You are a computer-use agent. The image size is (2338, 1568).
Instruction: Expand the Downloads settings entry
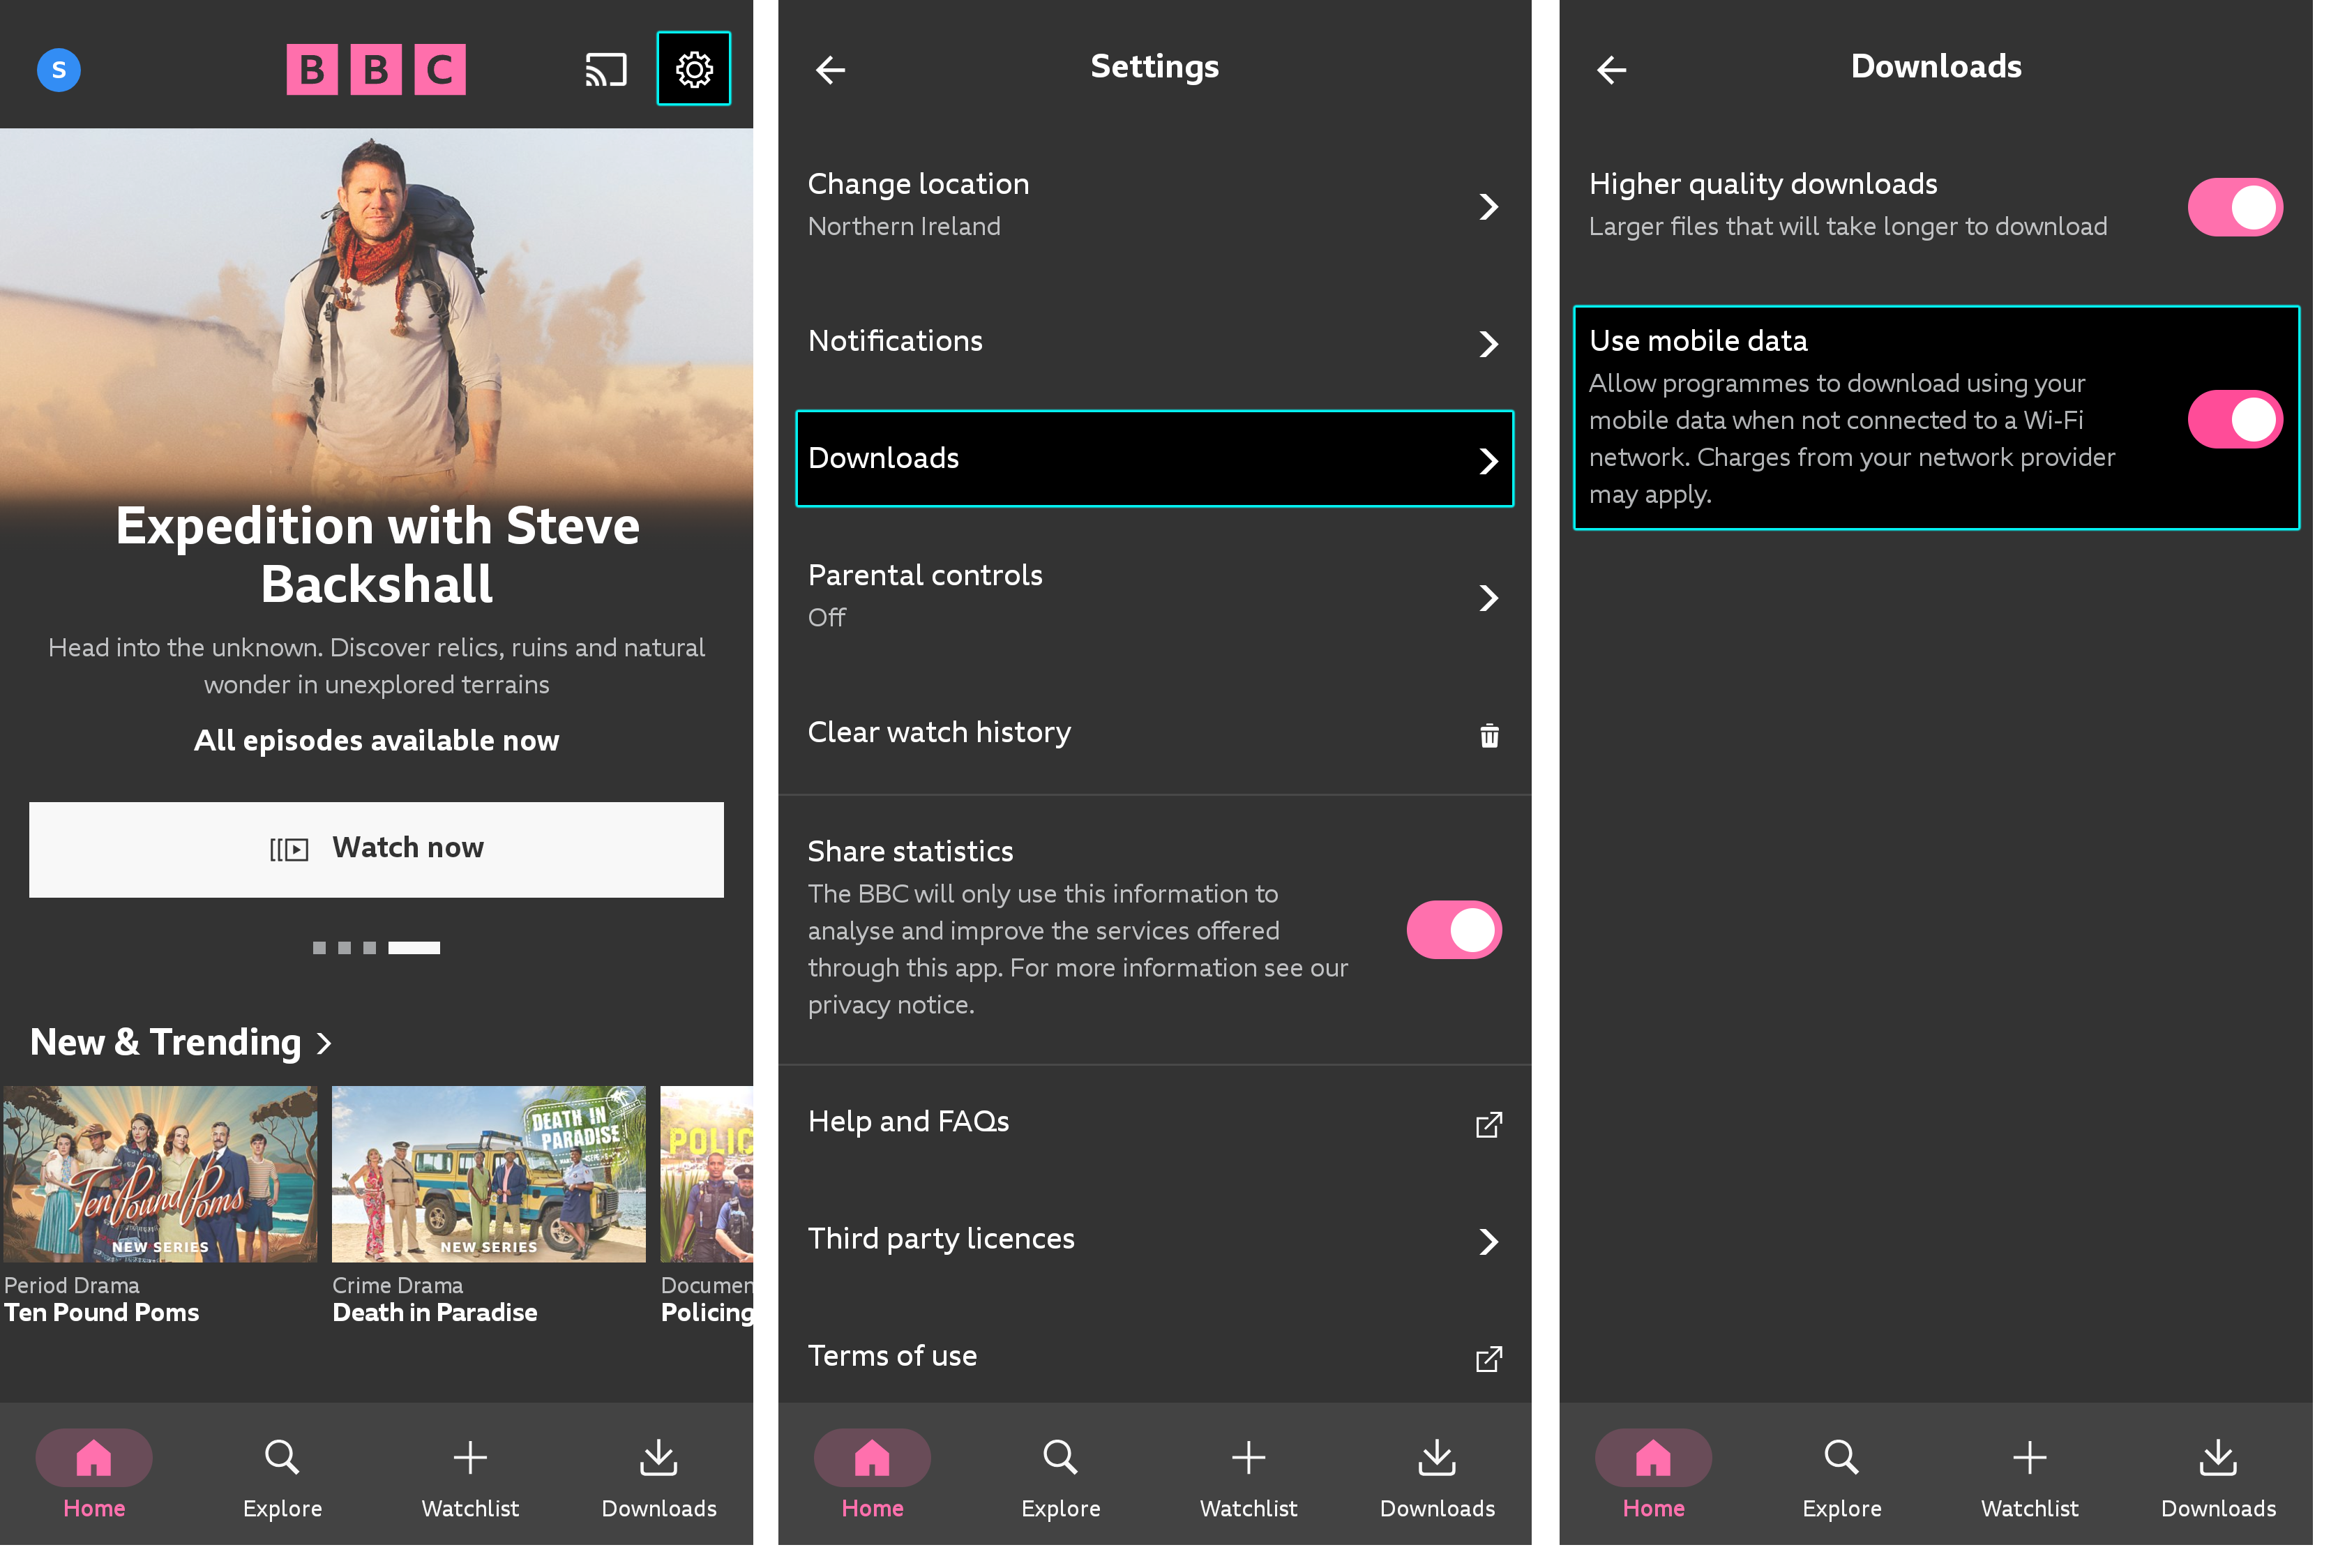coord(1154,458)
